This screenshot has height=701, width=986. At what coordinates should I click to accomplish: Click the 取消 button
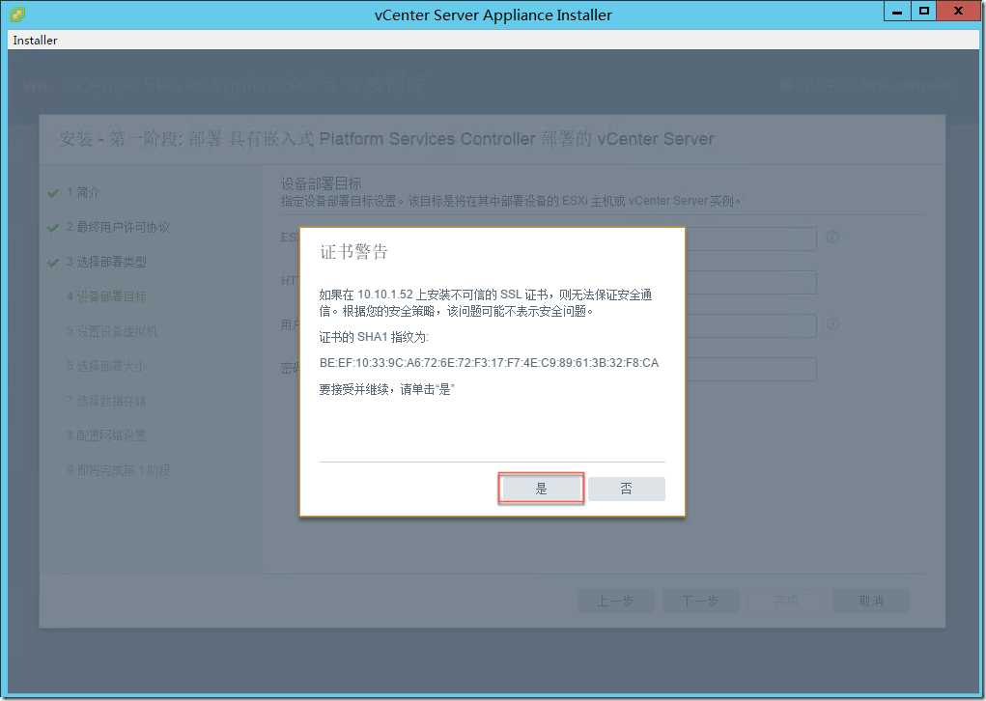pyautogui.click(x=871, y=601)
